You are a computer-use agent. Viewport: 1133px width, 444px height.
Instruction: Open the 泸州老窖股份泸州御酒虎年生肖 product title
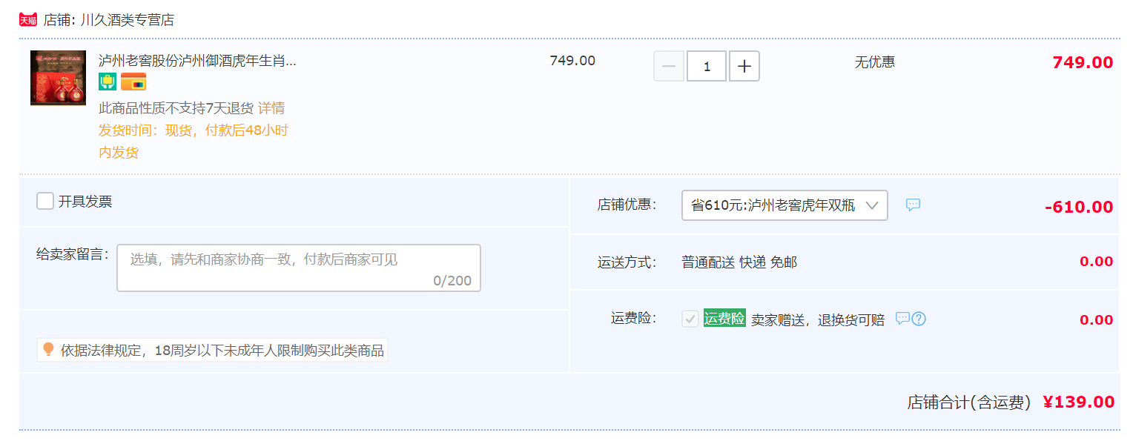(197, 61)
